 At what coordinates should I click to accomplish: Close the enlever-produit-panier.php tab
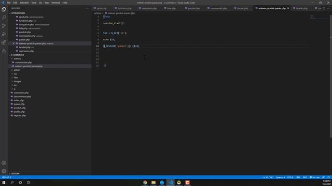coord(288,8)
